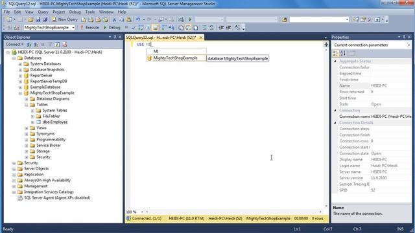This screenshot has height=233, width=415.
Task: Open the 100 % zoom dropdown
Action: [142, 212]
